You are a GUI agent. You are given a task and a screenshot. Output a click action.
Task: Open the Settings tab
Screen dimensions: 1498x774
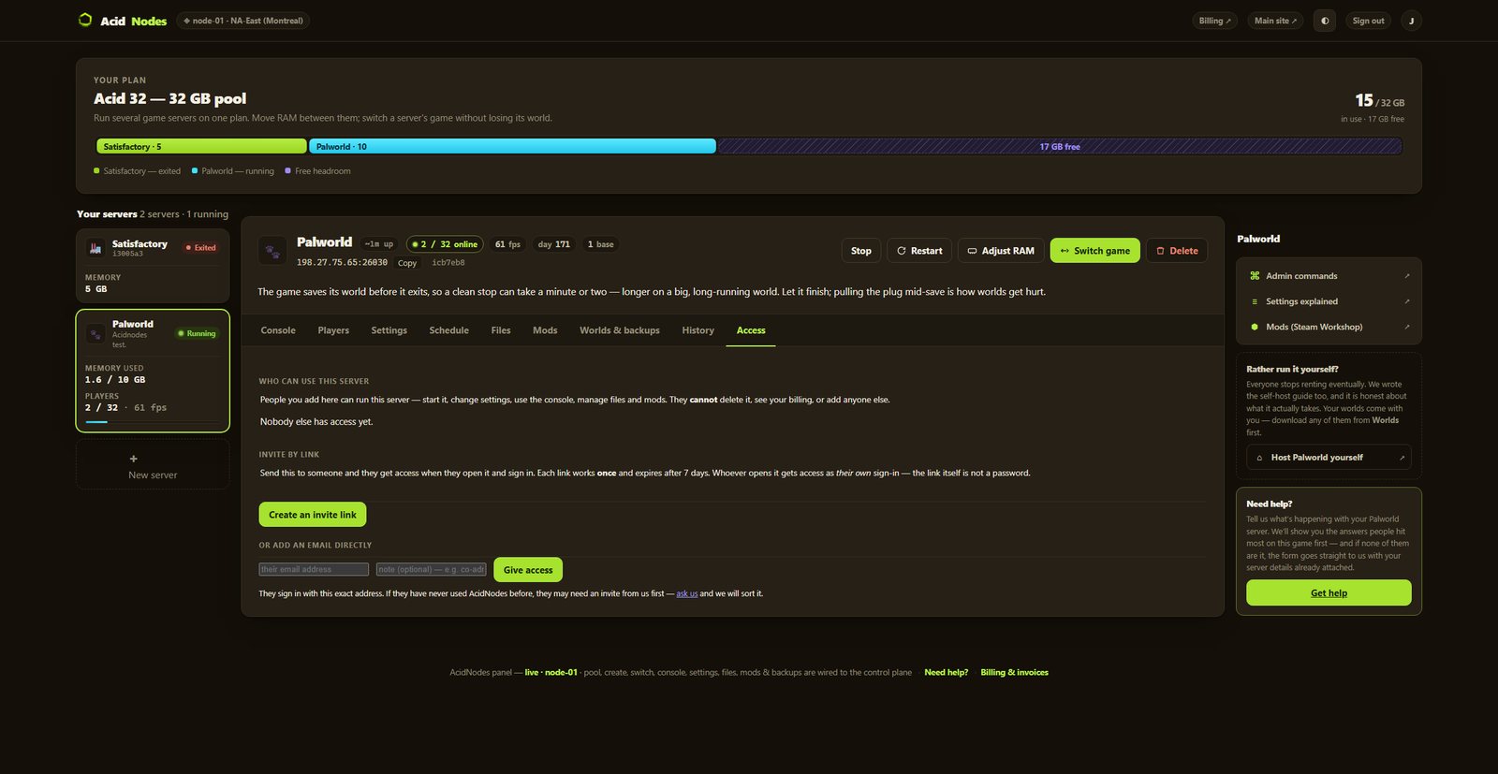[x=389, y=330]
